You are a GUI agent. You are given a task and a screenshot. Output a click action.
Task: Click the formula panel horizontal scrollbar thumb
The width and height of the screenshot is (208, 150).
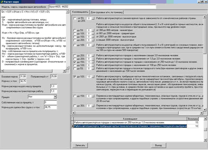tap(28, 71)
